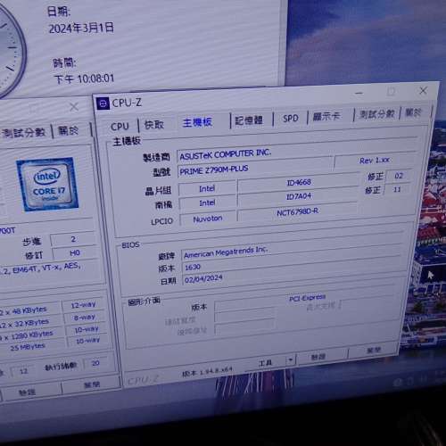Open 關於 tab in the front window
446x446 pixels.
tap(414, 112)
